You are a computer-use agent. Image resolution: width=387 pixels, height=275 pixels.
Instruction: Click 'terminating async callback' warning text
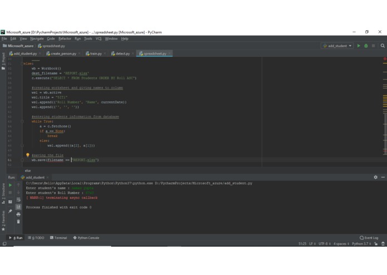coord(72,198)
